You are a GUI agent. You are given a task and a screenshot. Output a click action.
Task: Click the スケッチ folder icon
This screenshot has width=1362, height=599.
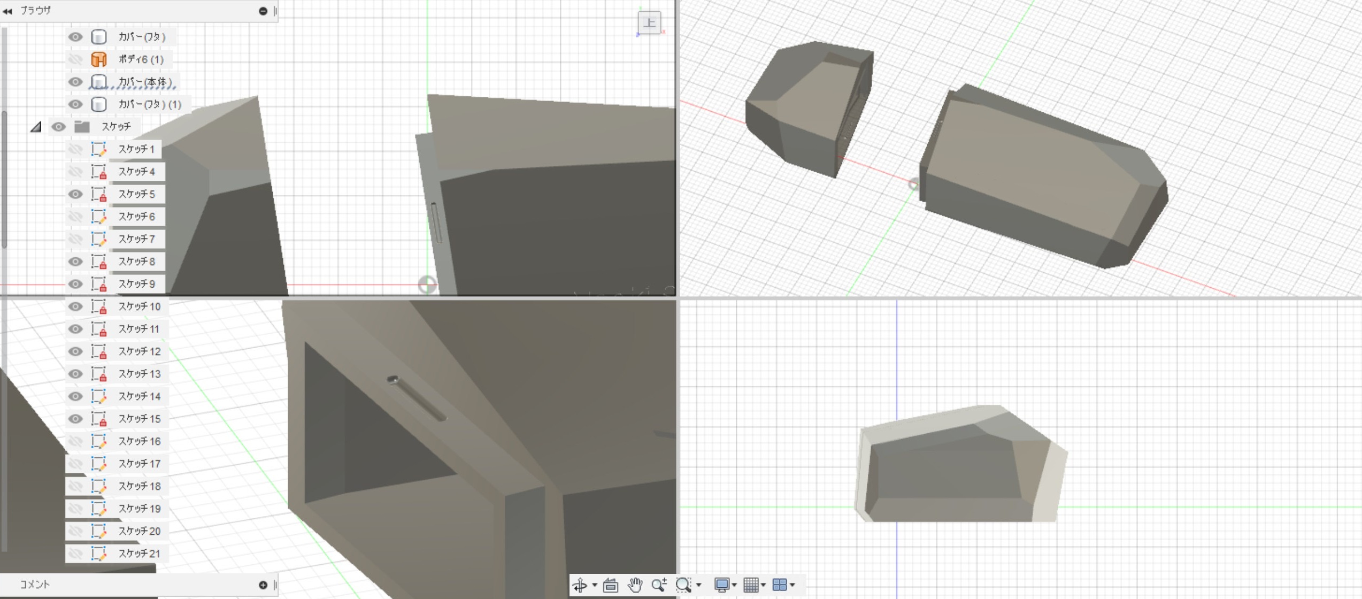pos(82,127)
